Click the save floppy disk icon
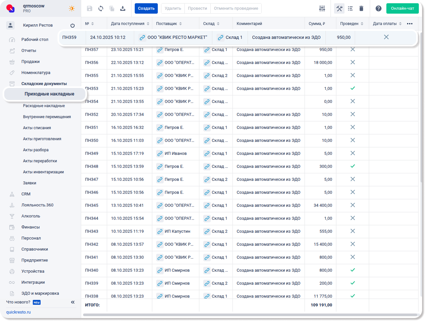Image resolution: width=425 pixels, height=321 pixels. [90, 8]
